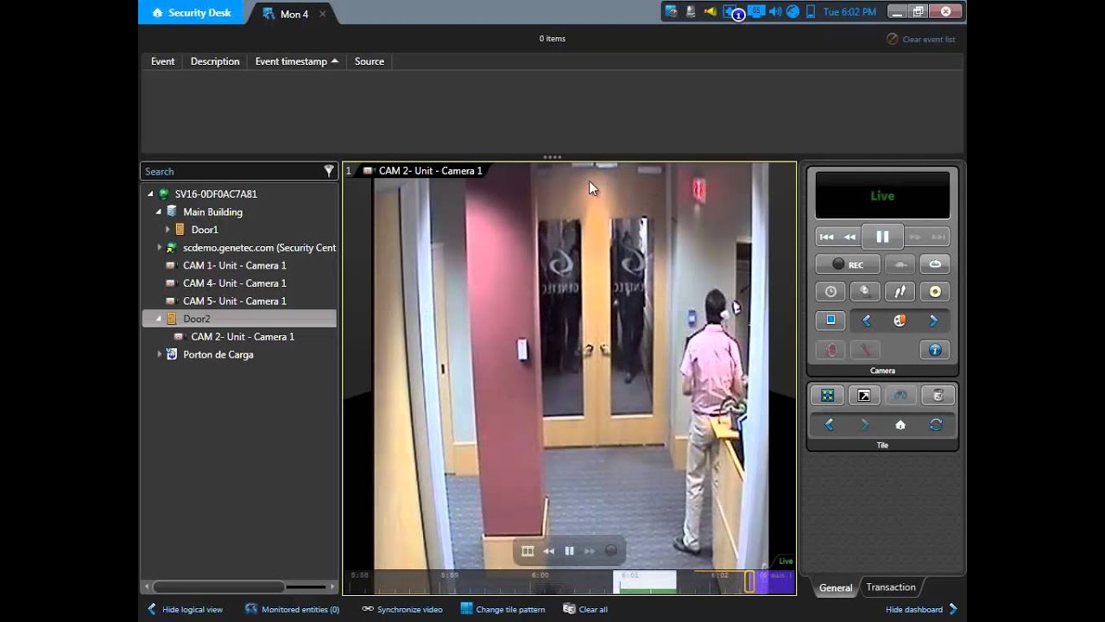Select the Porton de Carga entry
Screen dimensions: 1105x622
(x=218, y=354)
